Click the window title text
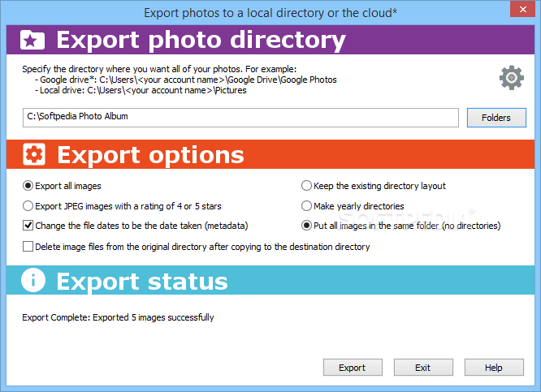The width and height of the screenshot is (541, 392). click(x=270, y=13)
